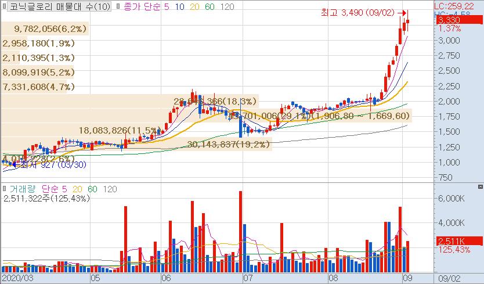Image resolution: width=484 pixels, height=284 pixels.
Task: Click the 거래량 volume indicator label
Action: coord(23,189)
